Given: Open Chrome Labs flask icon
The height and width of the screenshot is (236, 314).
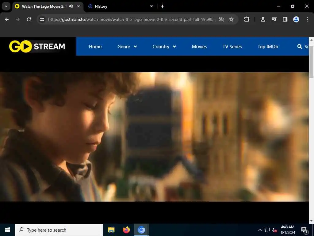Looking at the screenshot, I should tap(263, 19).
